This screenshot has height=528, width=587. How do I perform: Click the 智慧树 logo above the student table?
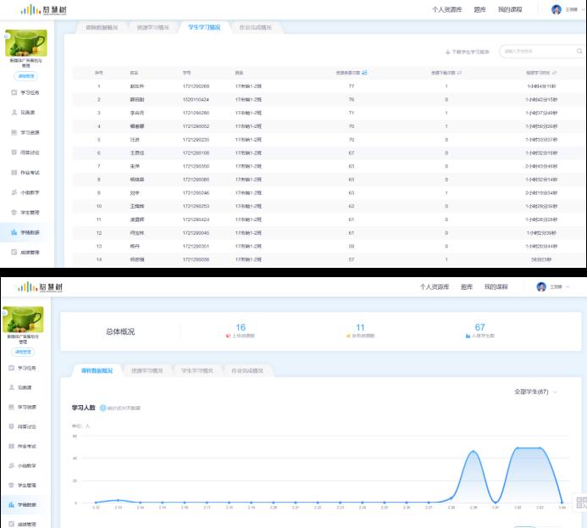[x=42, y=9]
